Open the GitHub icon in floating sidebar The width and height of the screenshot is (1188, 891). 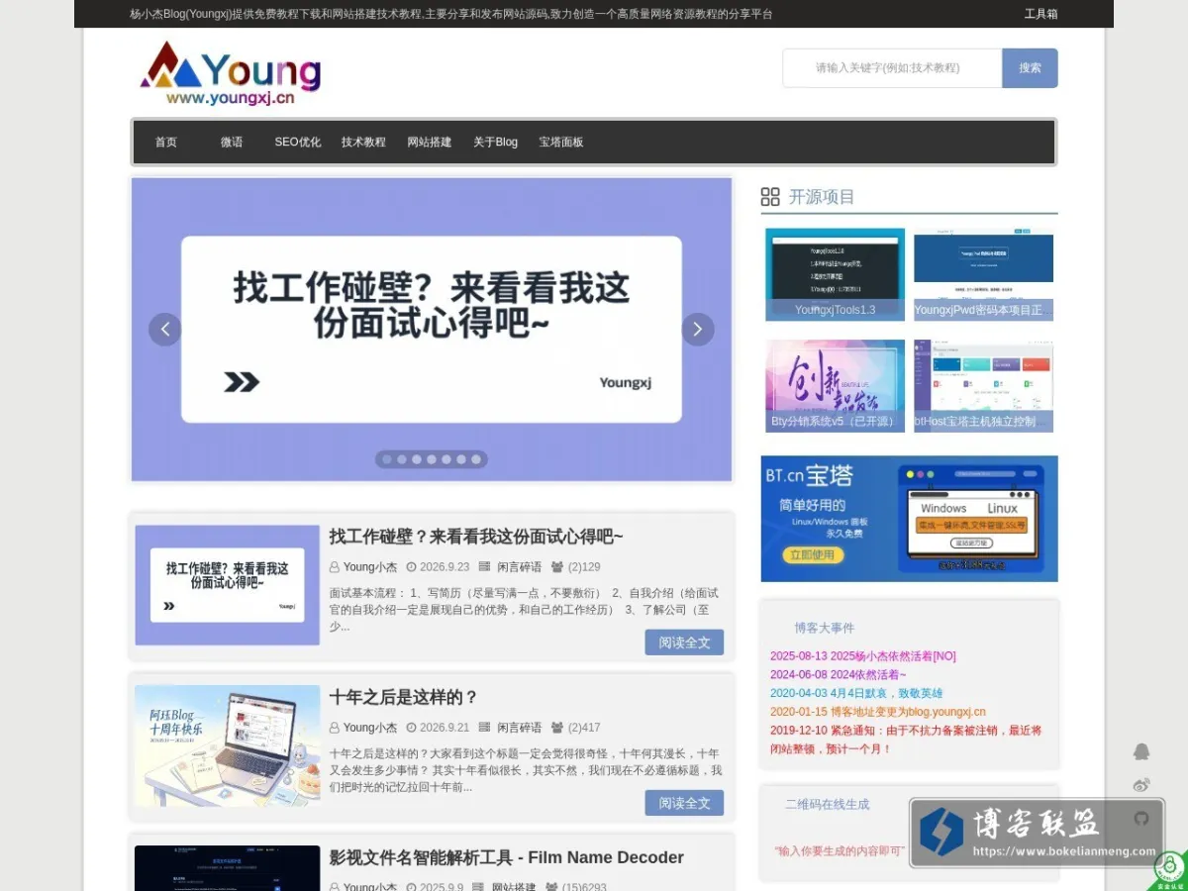(1141, 819)
